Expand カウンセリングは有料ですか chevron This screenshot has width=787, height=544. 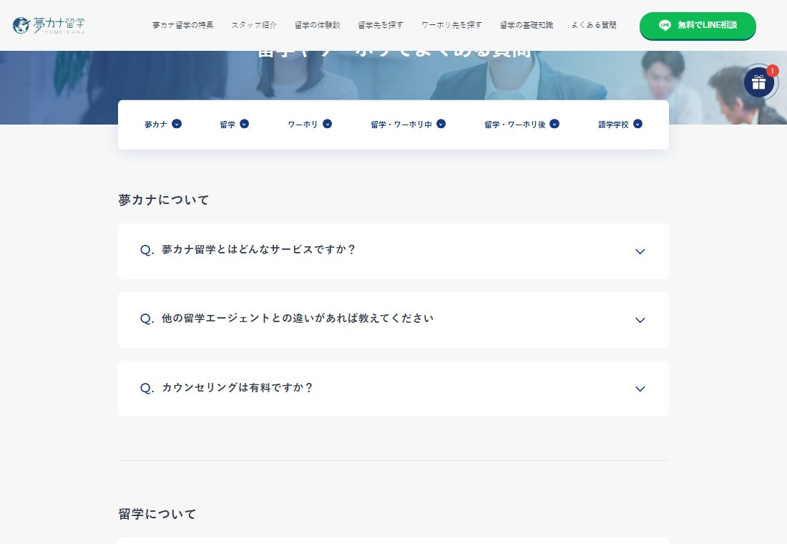click(x=640, y=389)
